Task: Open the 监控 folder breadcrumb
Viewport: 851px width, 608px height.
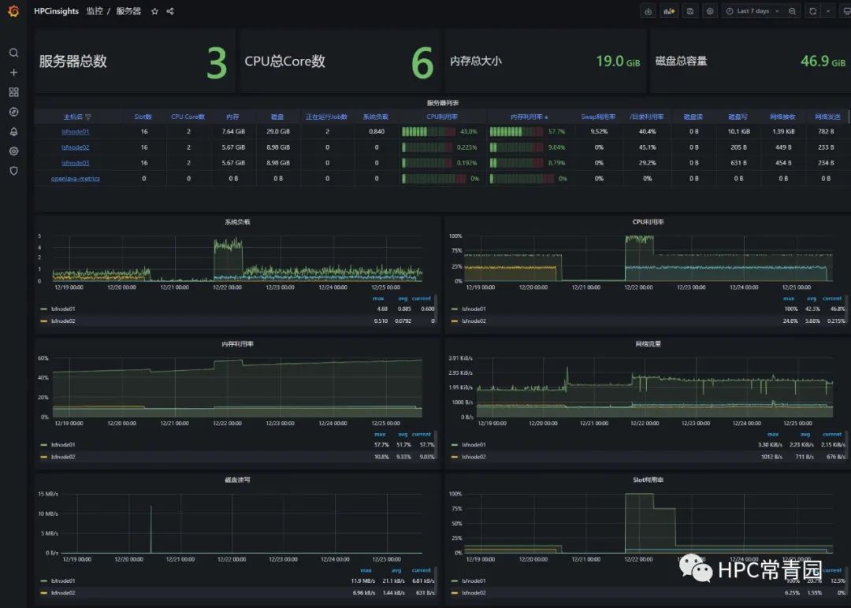Action: coord(95,11)
